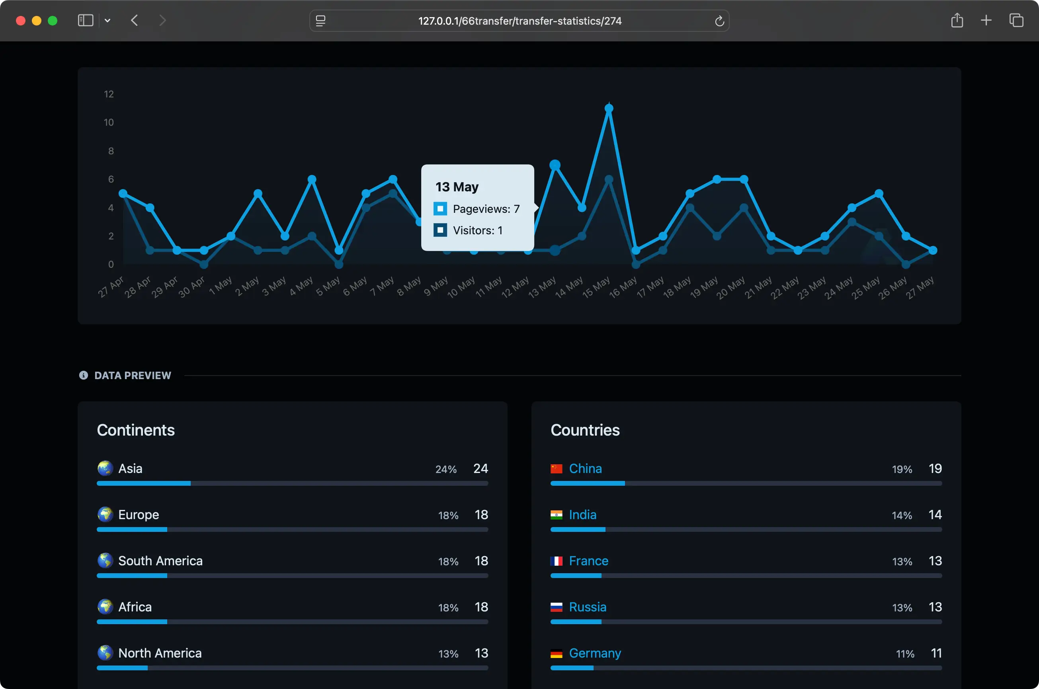Image resolution: width=1039 pixels, height=689 pixels.
Task: Click the page settings icon in the address bar
Action: pos(321,21)
